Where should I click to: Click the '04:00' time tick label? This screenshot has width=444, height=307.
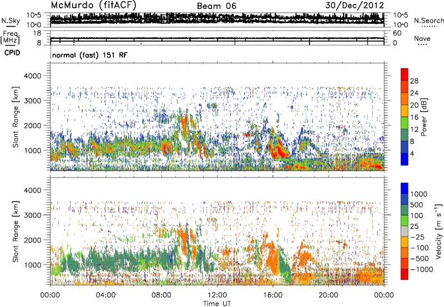(x=105, y=295)
